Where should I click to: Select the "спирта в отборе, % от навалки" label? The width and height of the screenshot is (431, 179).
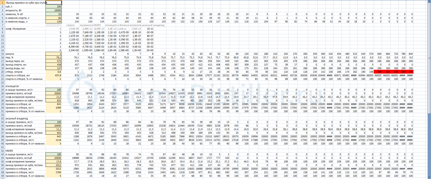pos(25,79)
